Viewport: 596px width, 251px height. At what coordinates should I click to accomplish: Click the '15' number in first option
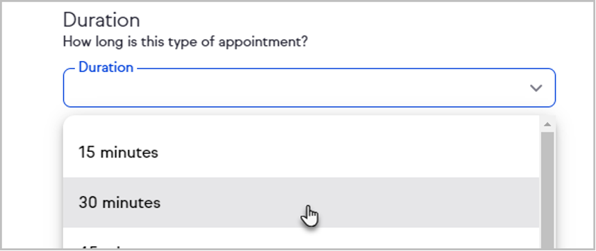[87, 153]
